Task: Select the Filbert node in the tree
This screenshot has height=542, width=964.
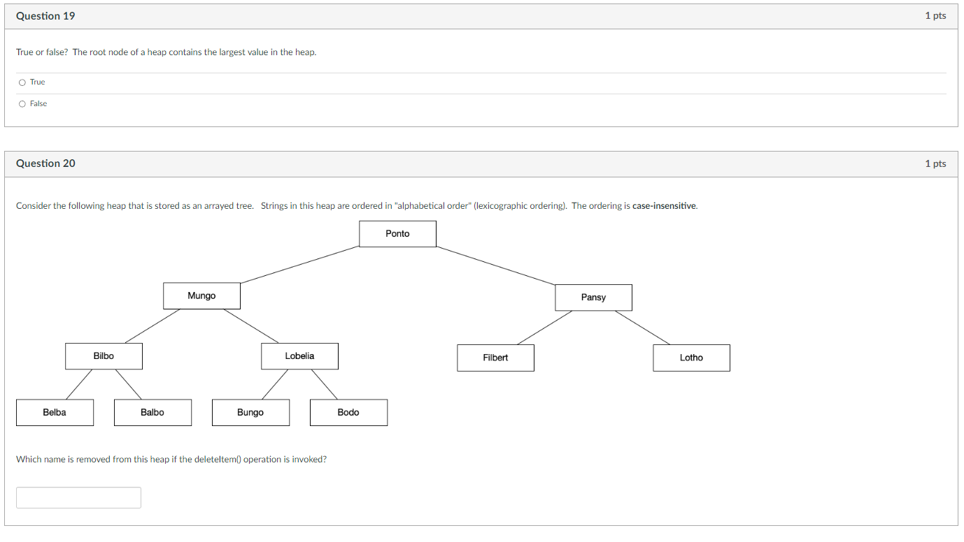Action: point(495,357)
